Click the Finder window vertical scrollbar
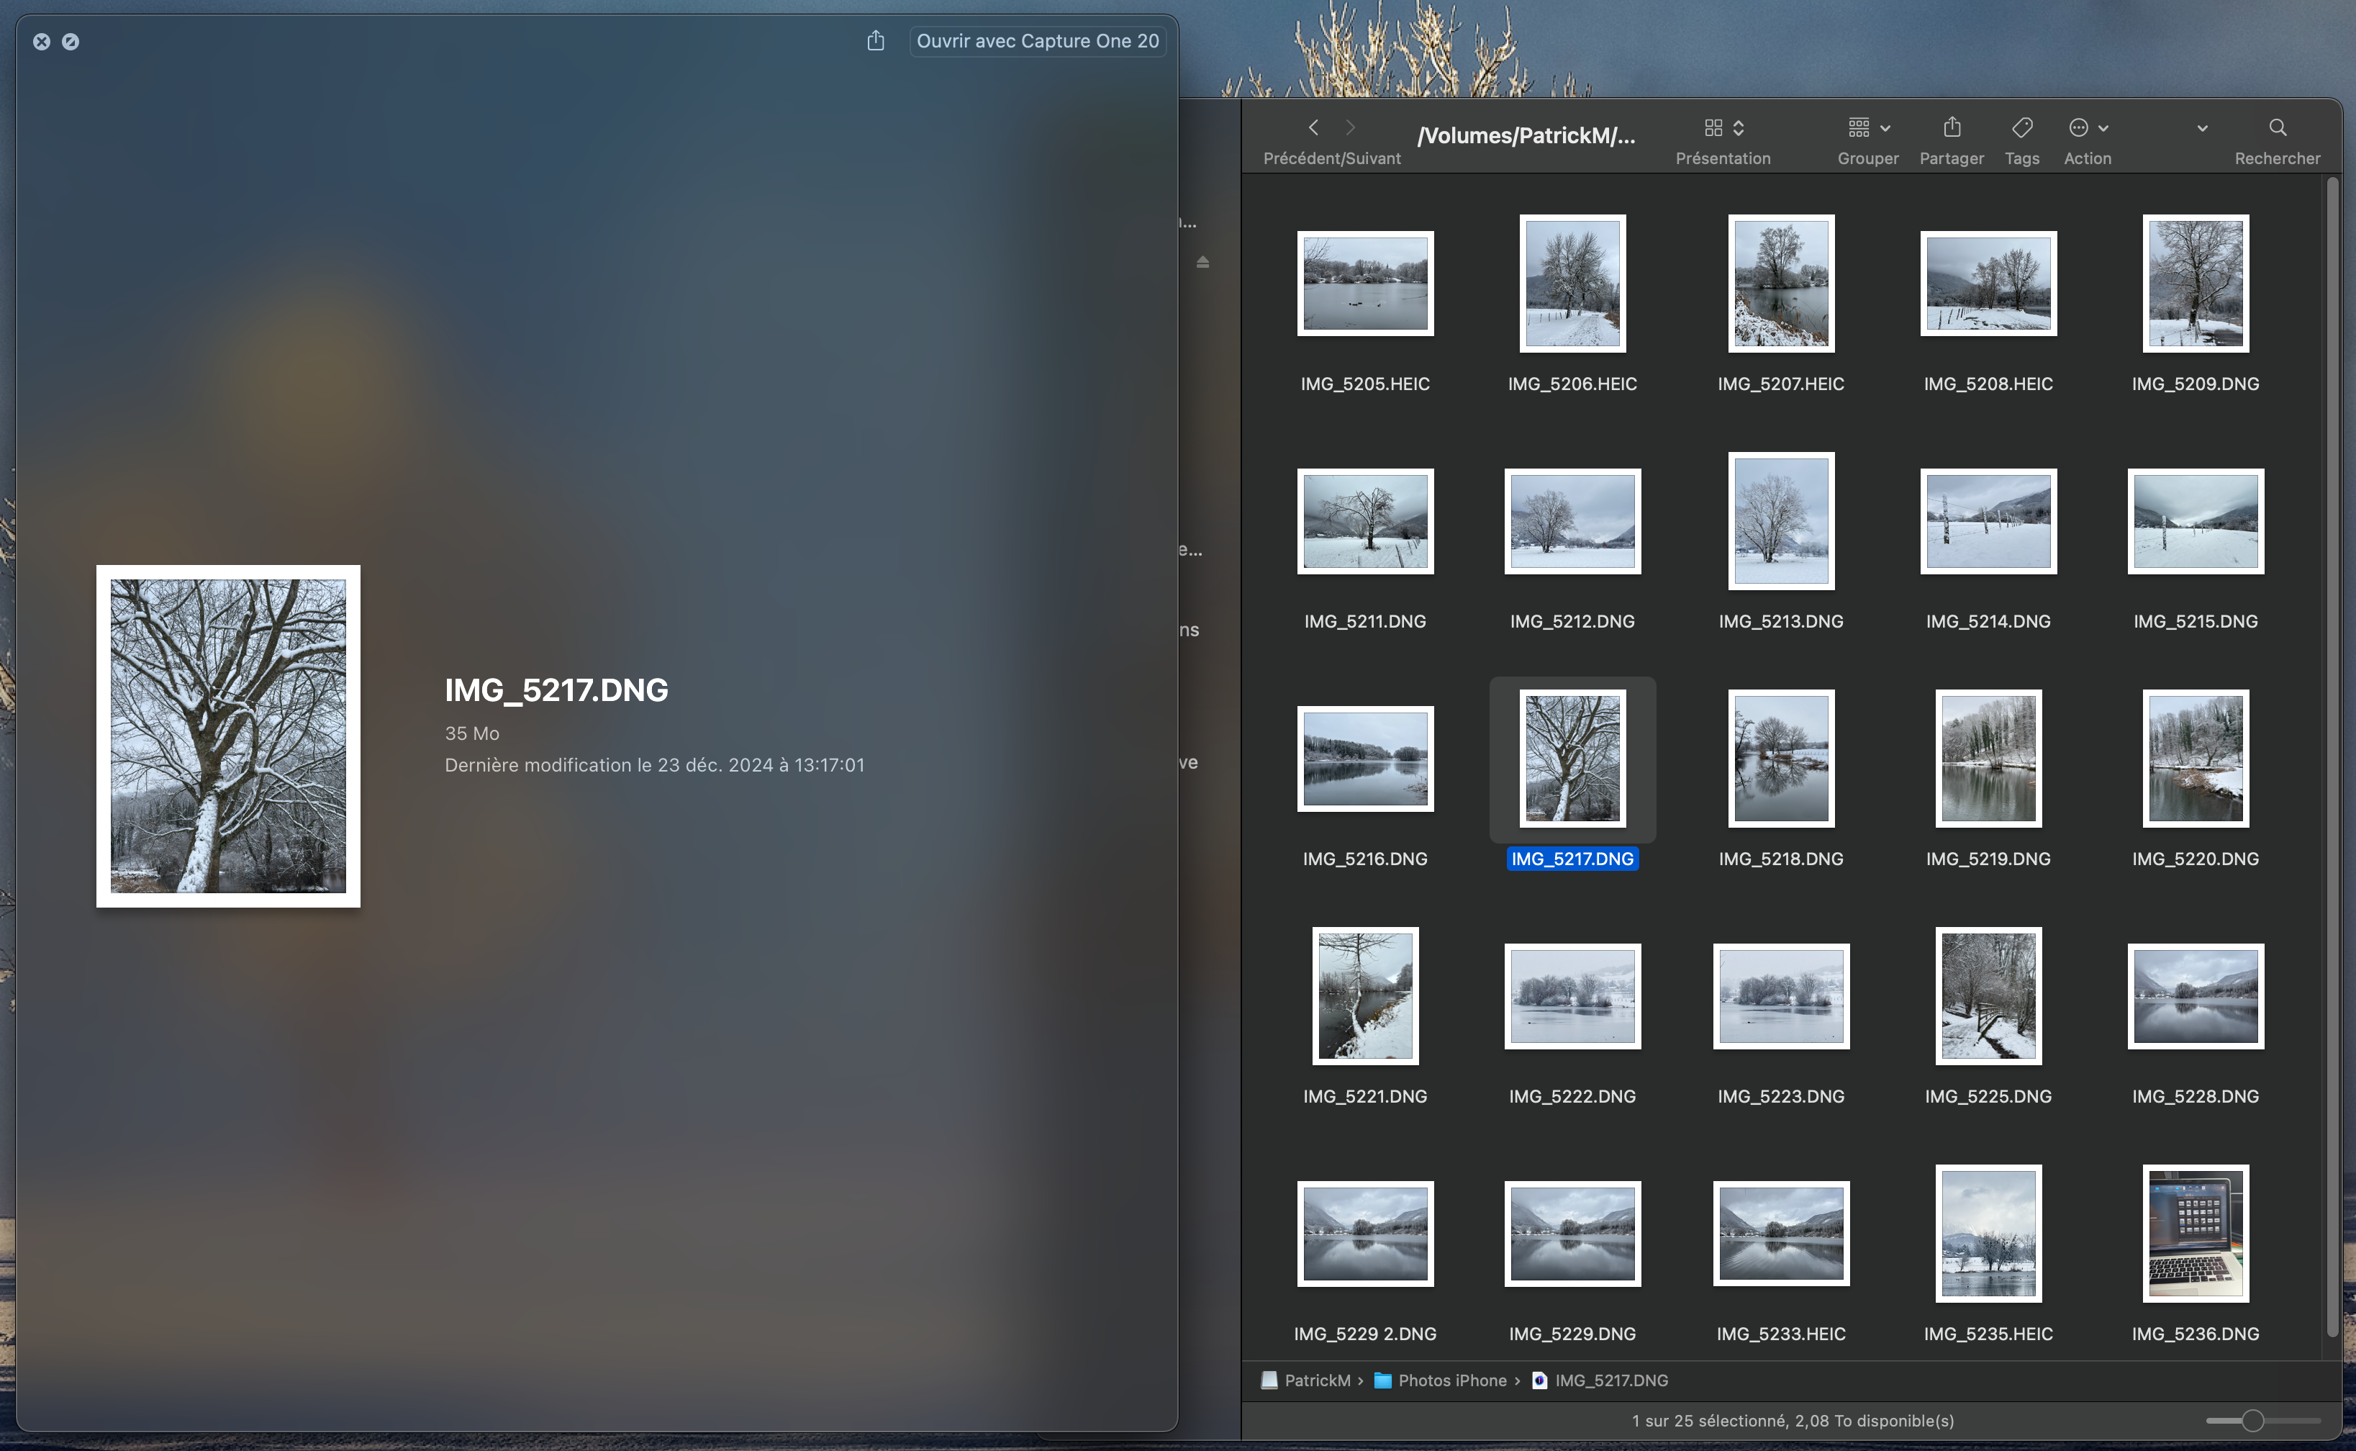The image size is (2356, 1451). tap(2332, 756)
